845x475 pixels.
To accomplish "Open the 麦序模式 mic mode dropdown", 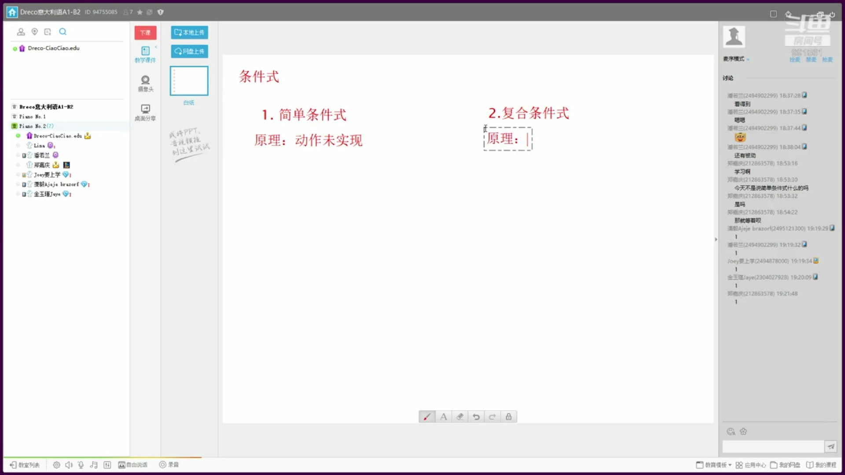I will 736,59.
